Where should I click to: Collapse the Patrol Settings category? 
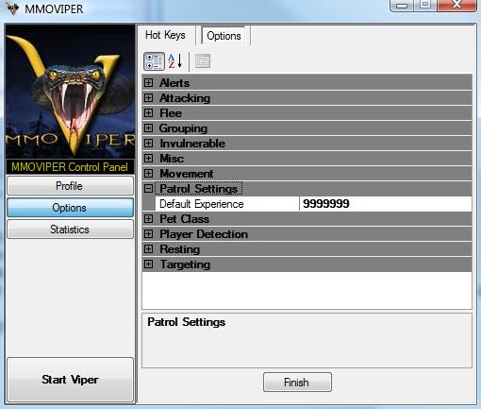coord(148,189)
